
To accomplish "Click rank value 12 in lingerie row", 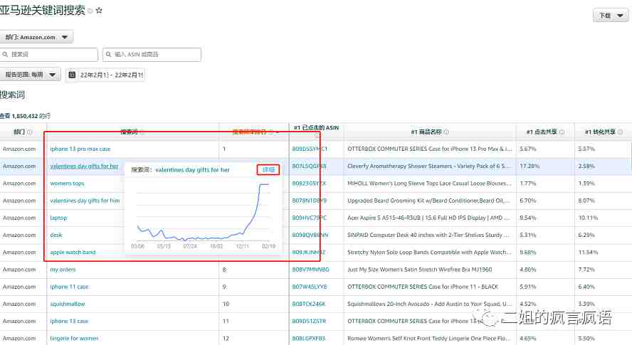I will tap(226, 338).
